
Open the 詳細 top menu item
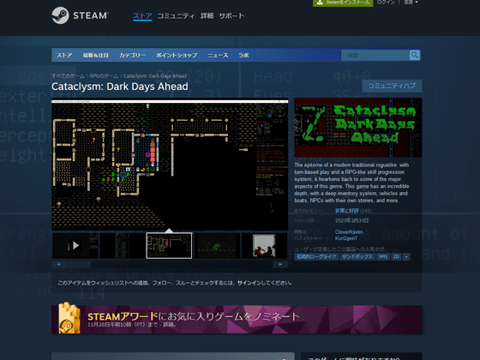[207, 16]
